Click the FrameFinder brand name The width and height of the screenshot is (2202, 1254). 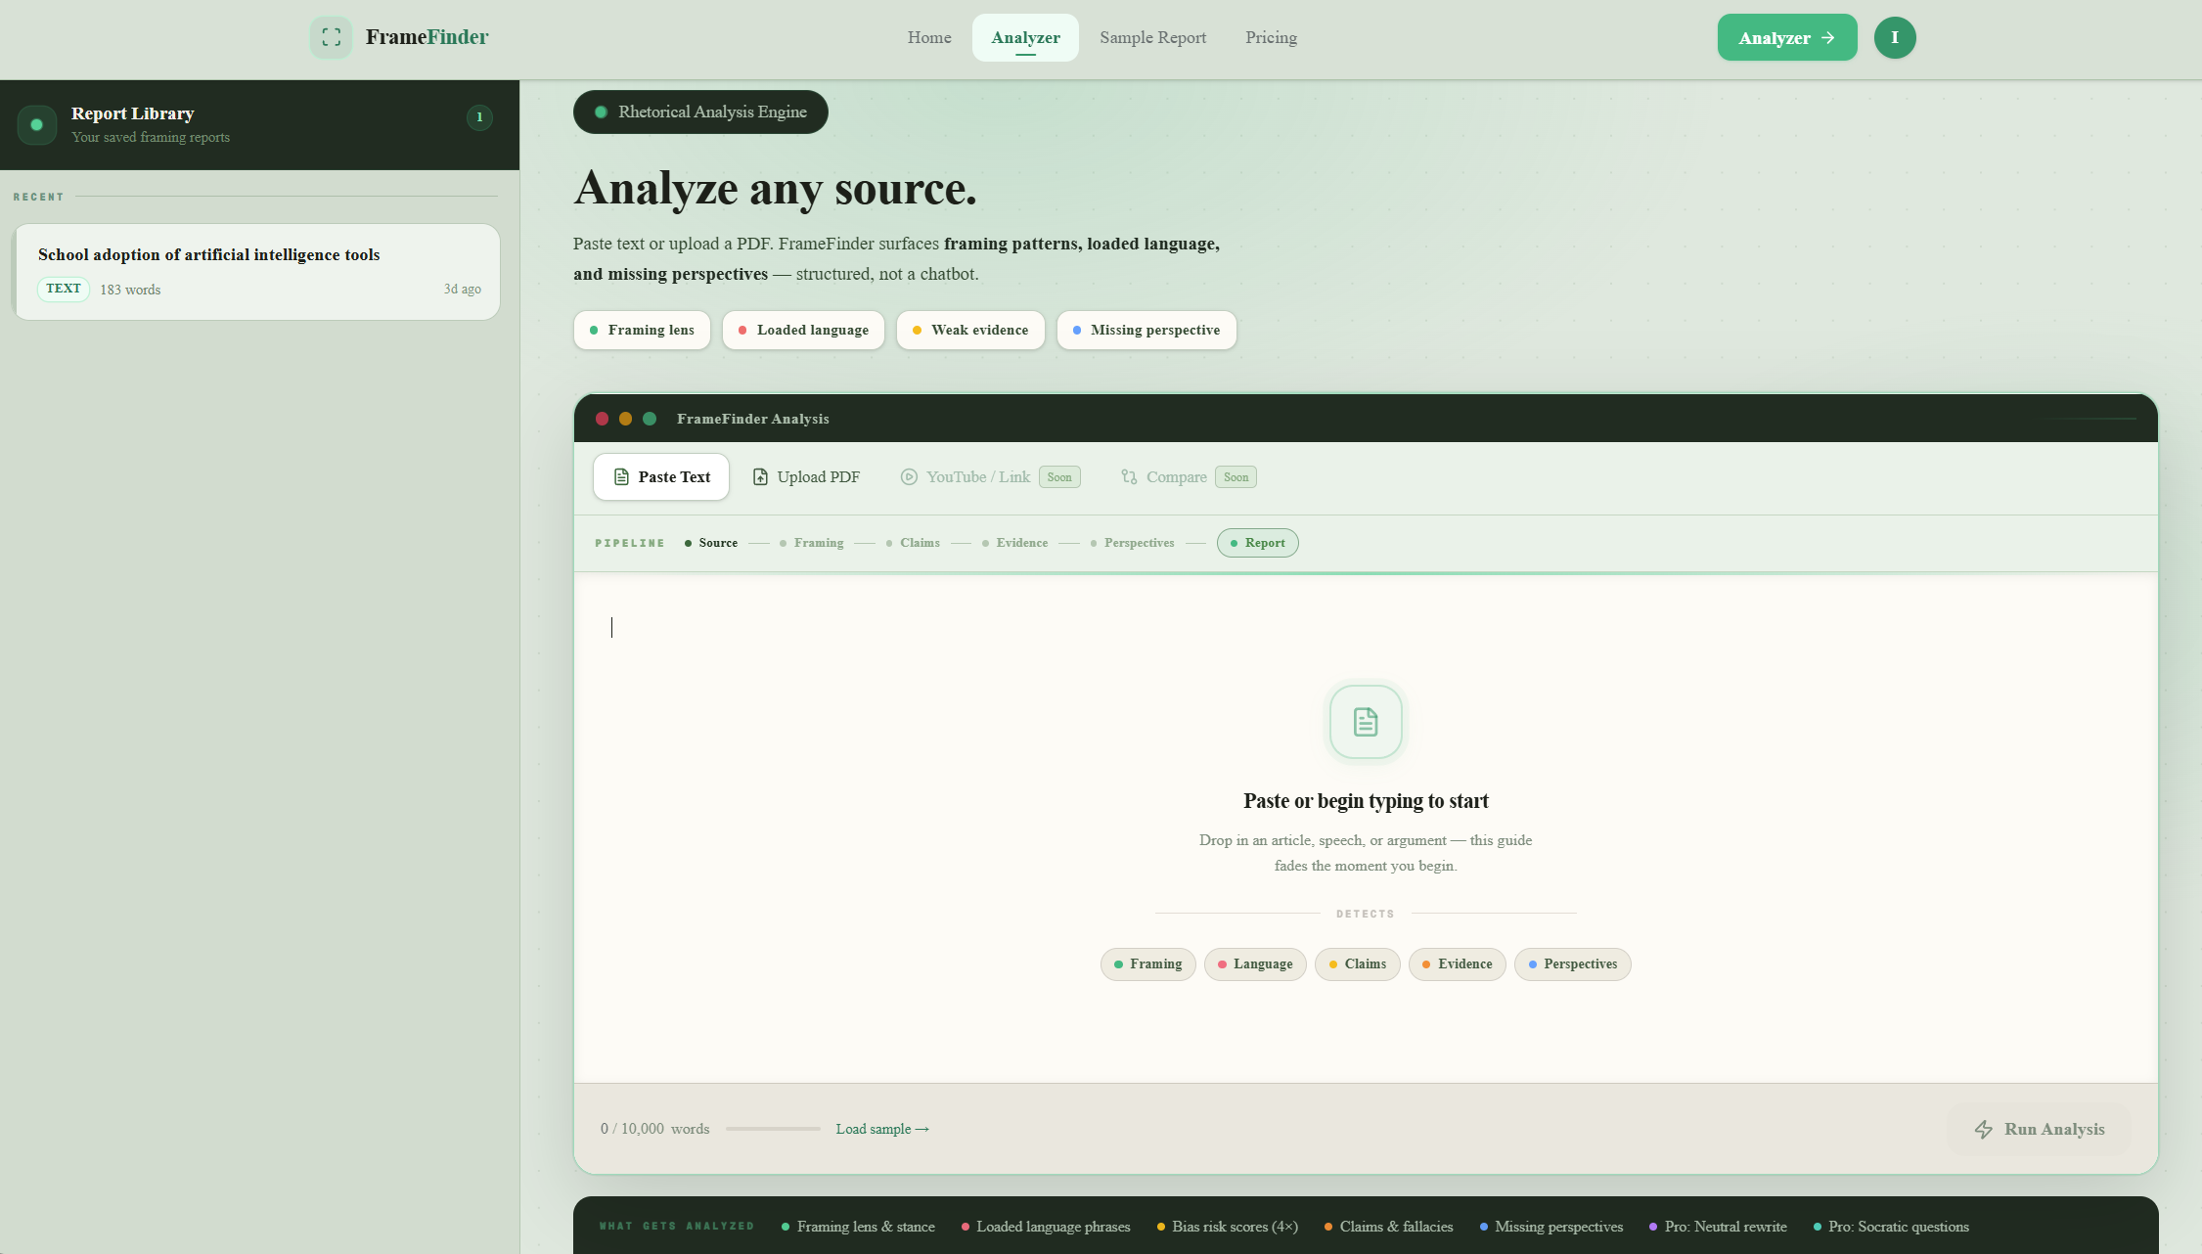coord(427,37)
